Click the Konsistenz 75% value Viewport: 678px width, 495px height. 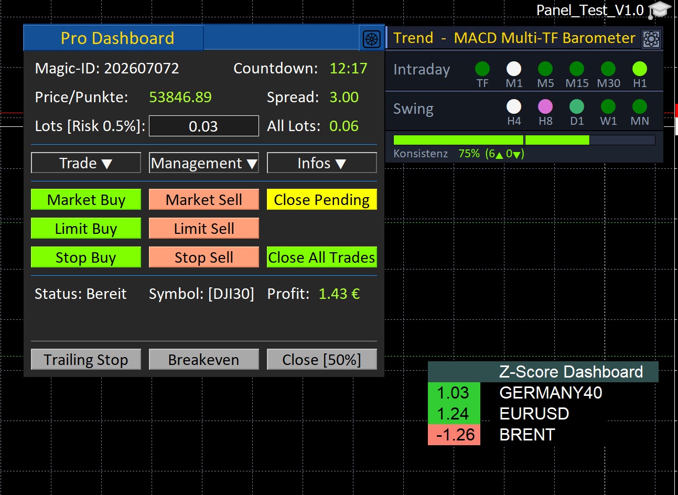click(x=469, y=154)
